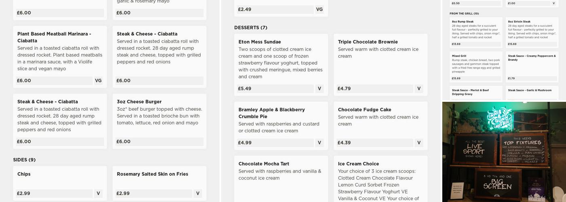Screen dimensions: 566x202
Task: Click the V badge on Eton Mess Sundae
Action: point(319,88)
